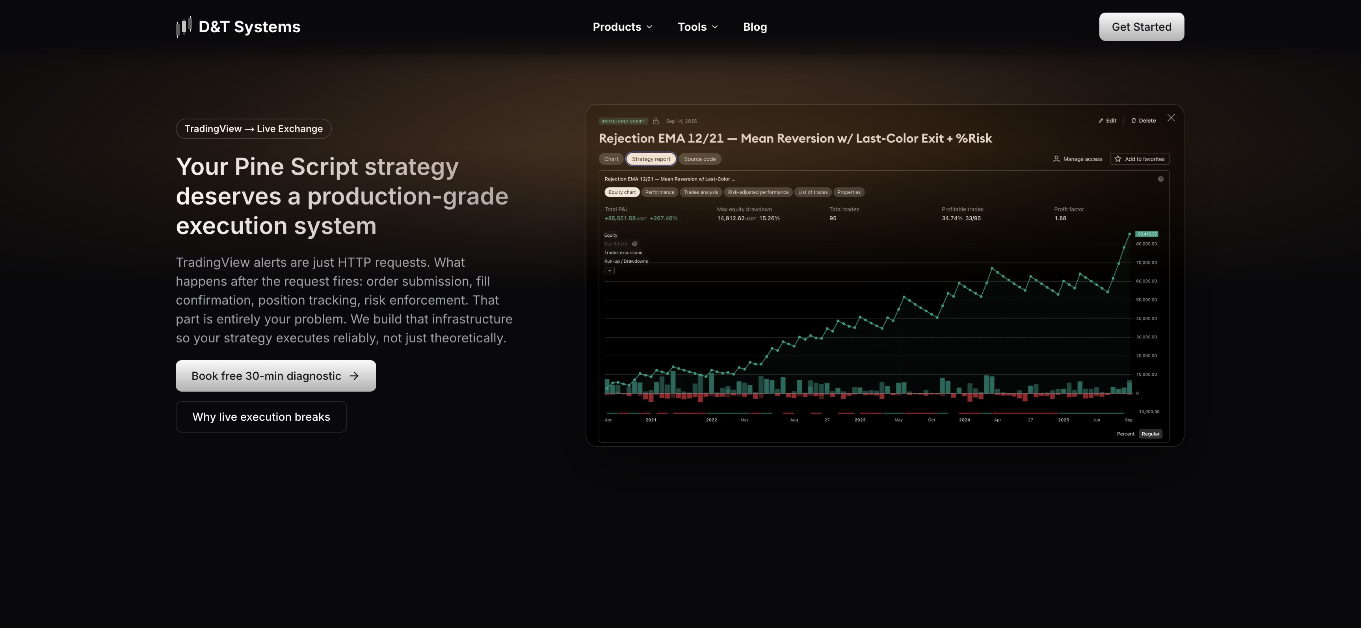Click the Sep 14, 2025 date text
Viewport: 1361px width, 628px height.
point(682,121)
